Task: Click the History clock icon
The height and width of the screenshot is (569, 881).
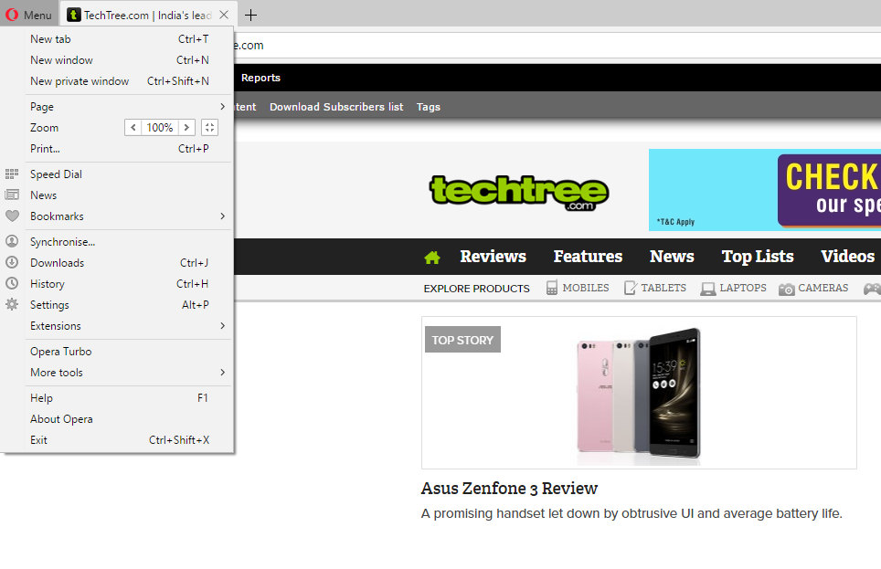Action: click(x=12, y=284)
